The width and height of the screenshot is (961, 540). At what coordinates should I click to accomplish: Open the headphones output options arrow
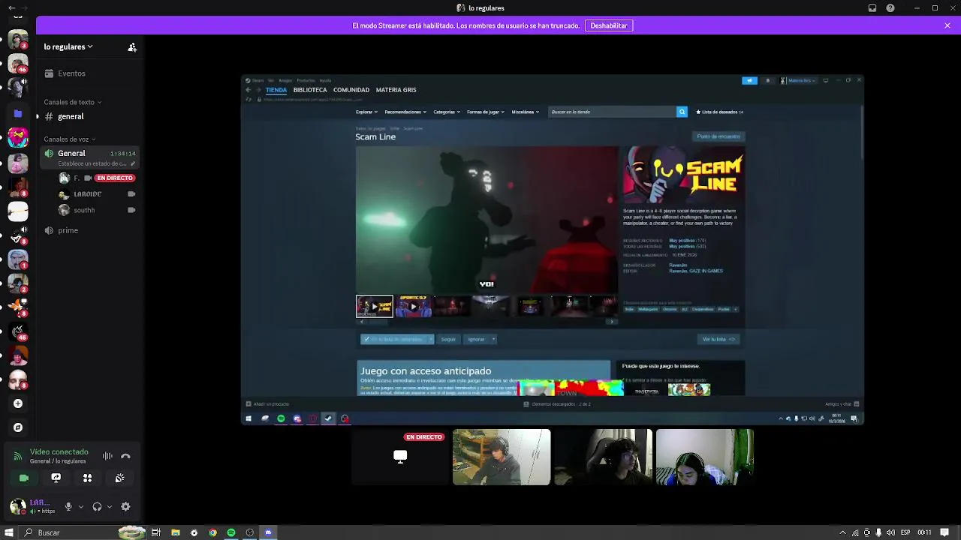[109, 507]
